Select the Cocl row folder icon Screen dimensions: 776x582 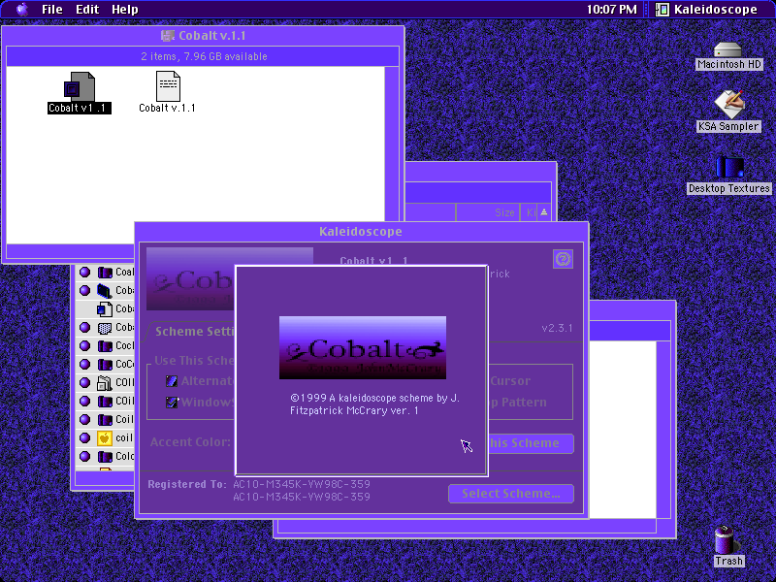click(105, 346)
